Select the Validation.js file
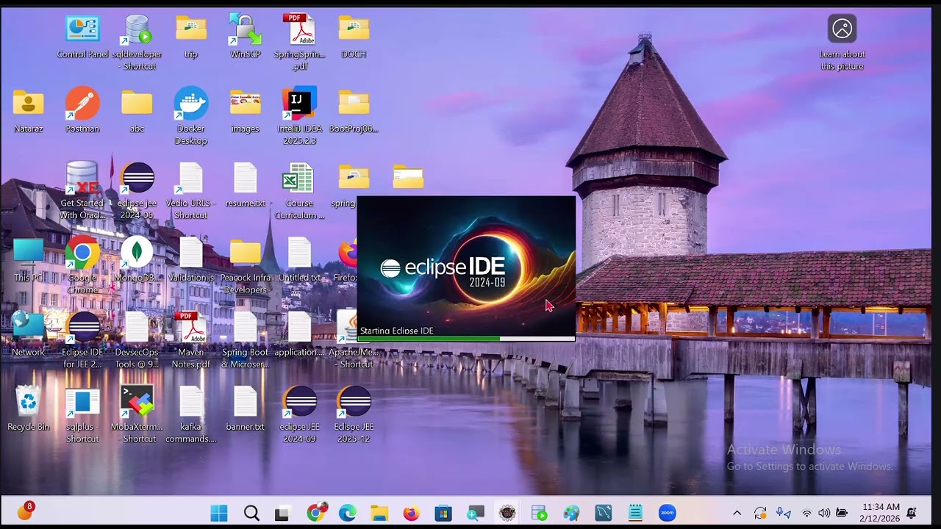Screen dimensions: 941x529 191,260
